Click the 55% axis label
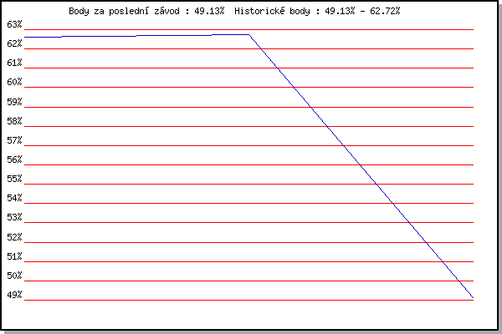The image size is (502, 334). 14,179
